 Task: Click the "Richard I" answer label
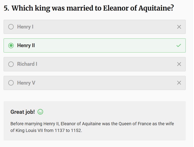click(27, 64)
